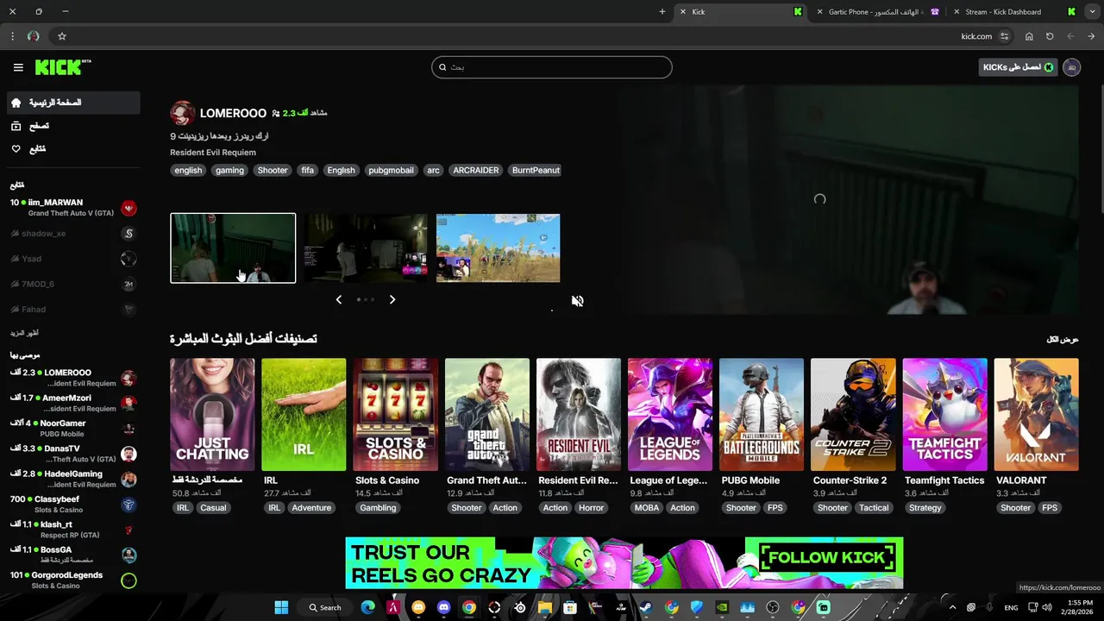The height and width of the screenshot is (621, 1104).
Task: Open LOMEROOO channel name link
Action: pos(233,113)
